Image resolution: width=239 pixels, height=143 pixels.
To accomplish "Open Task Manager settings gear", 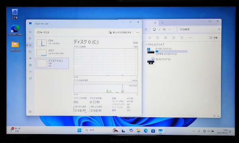I will point(30,112).
